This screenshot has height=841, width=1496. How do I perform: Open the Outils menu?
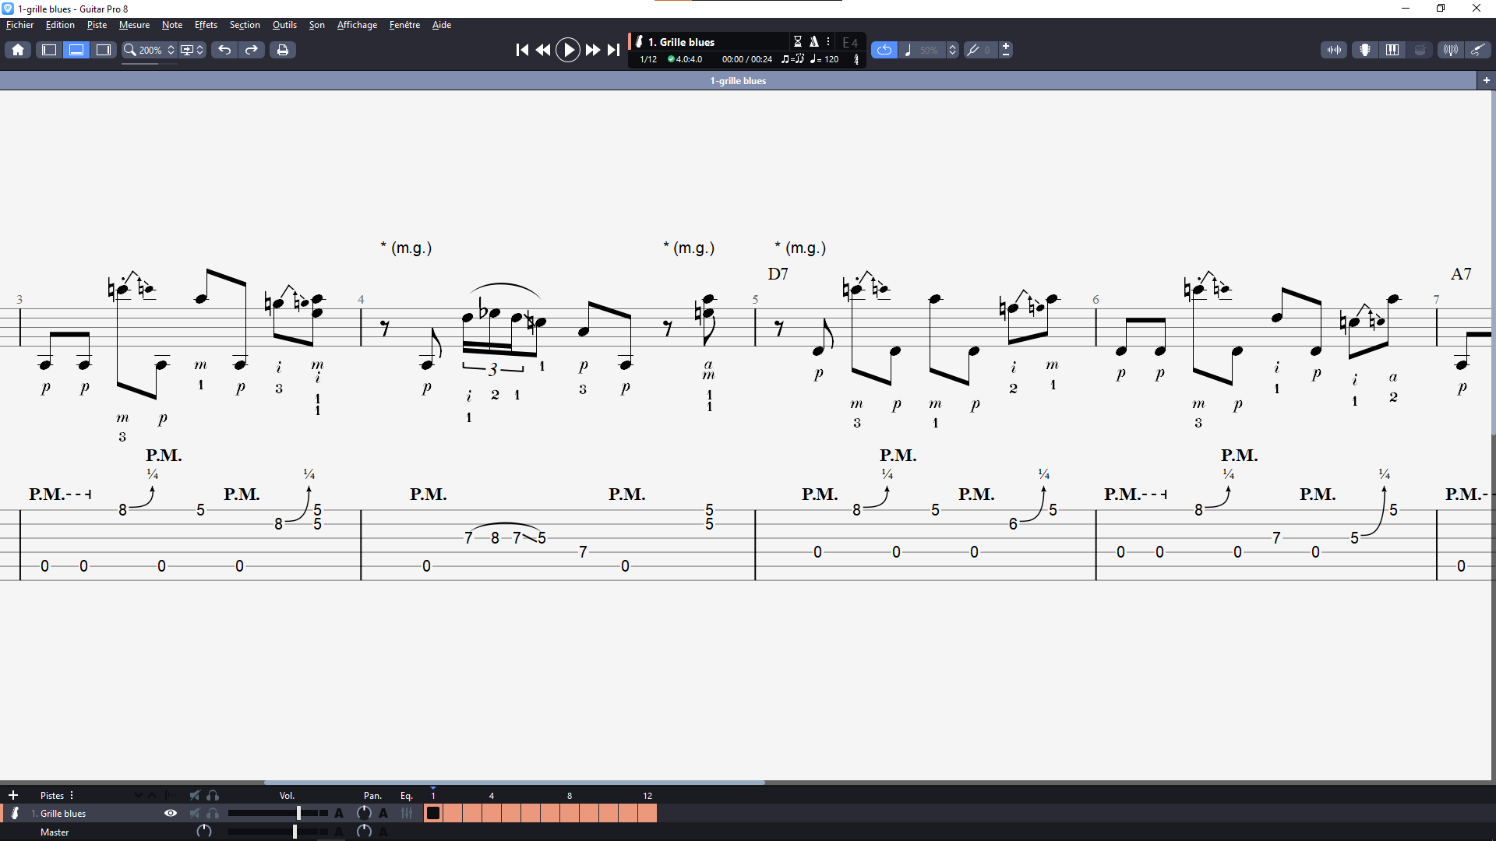point(284,25)
